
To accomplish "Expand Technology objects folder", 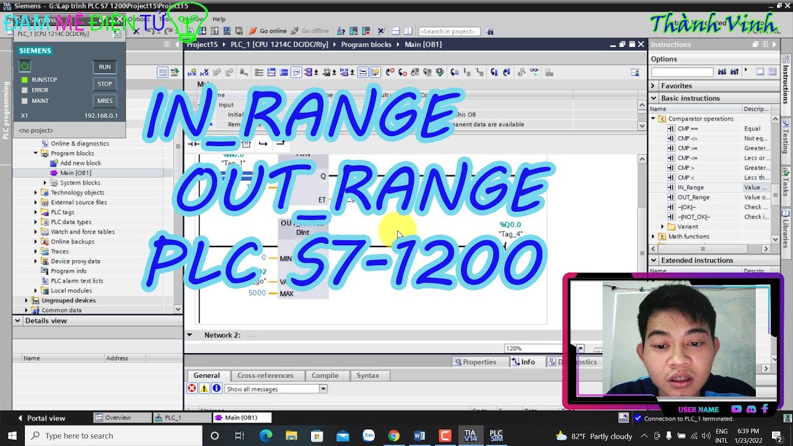I will (36, 193).
